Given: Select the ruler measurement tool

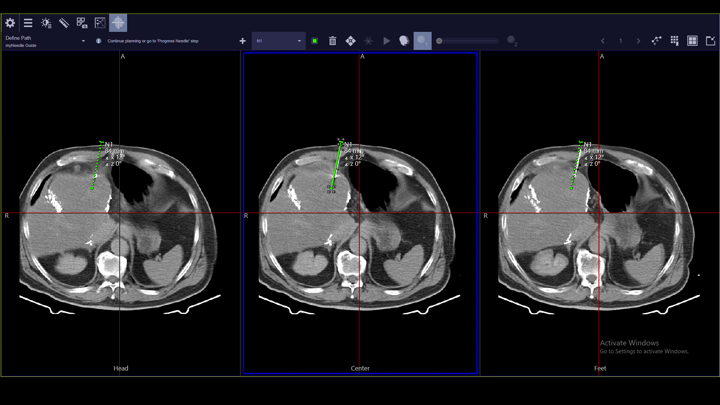Looking at the screenshot, I should (64, 22).
